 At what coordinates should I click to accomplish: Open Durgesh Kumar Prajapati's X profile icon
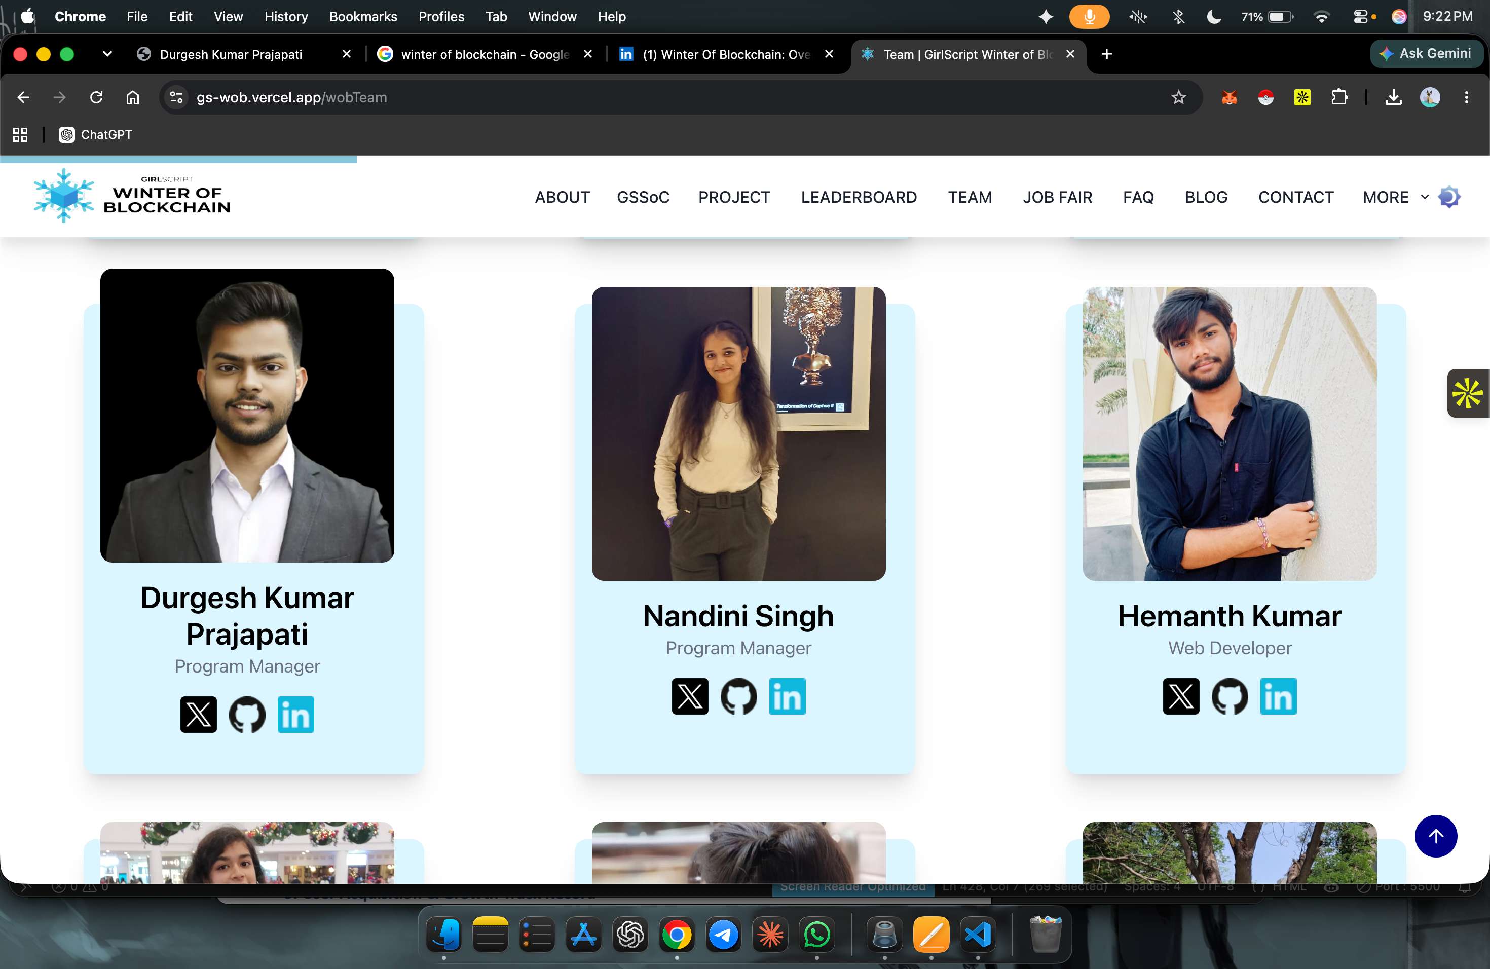tap(199, 714)
